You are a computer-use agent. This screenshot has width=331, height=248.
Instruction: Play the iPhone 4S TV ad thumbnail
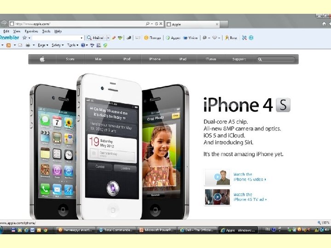tap(217, 197)
